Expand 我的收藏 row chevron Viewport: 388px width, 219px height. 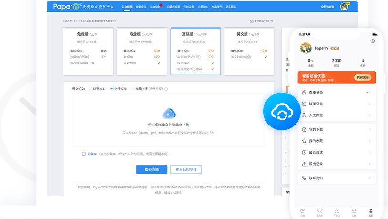(x=370, y=141)
